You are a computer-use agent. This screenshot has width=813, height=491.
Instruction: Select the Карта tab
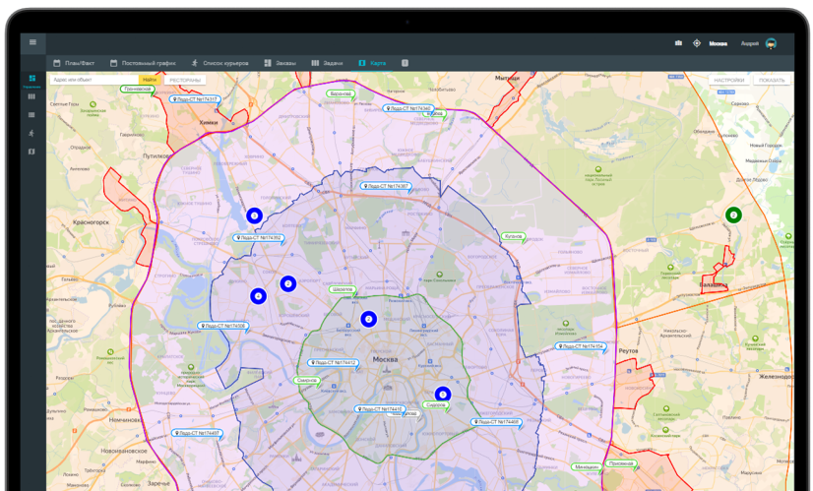tap(372, 63)
